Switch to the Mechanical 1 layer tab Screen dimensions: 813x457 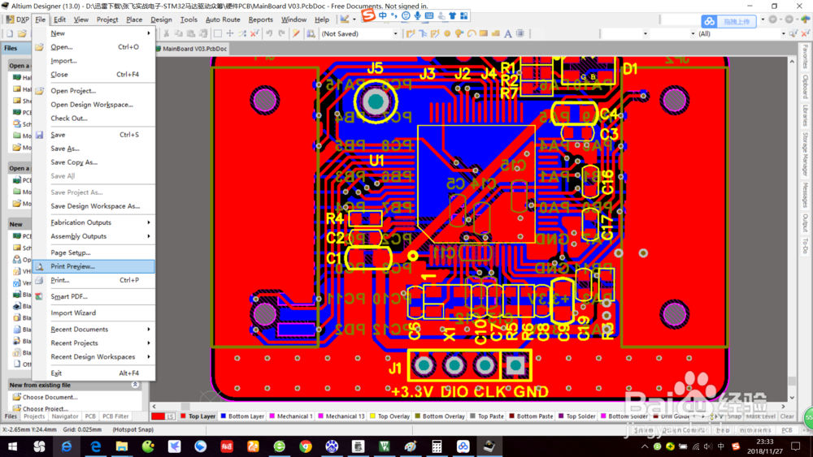tap(291, 416)
